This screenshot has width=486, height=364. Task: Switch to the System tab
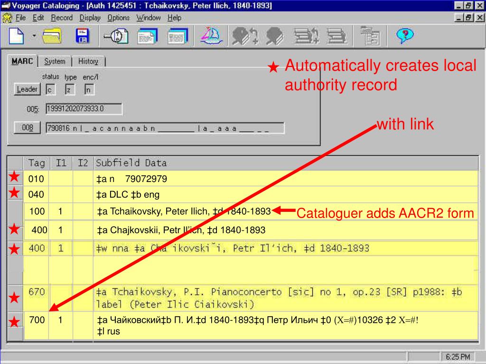55,61
